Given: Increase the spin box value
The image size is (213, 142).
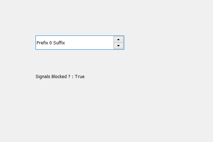Looking at the screenshot, I should click(x=118, y=39).
